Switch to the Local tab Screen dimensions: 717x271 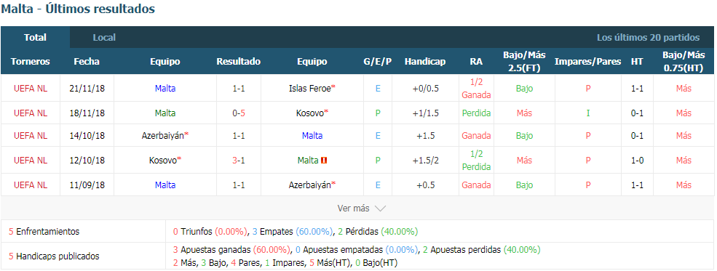[x=104, y=37]
